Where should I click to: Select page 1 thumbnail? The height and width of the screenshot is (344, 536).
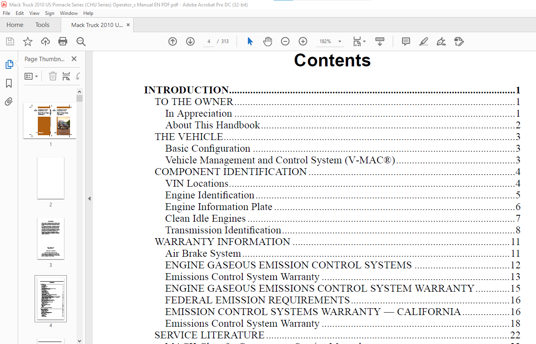(x=50, y=121)
